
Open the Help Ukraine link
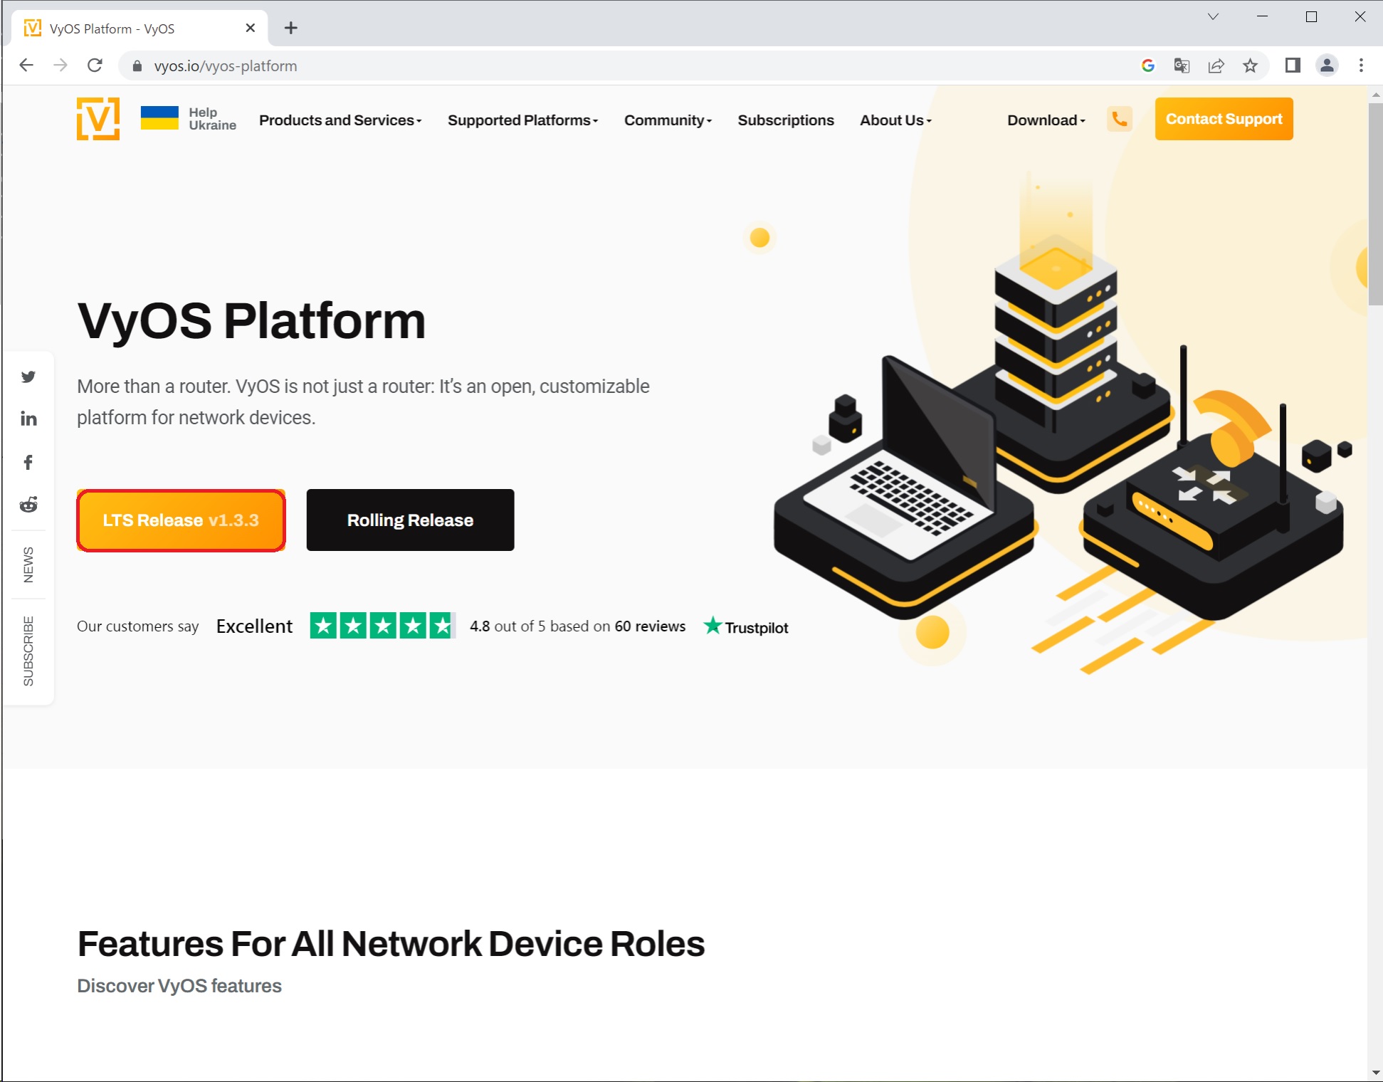212,119
